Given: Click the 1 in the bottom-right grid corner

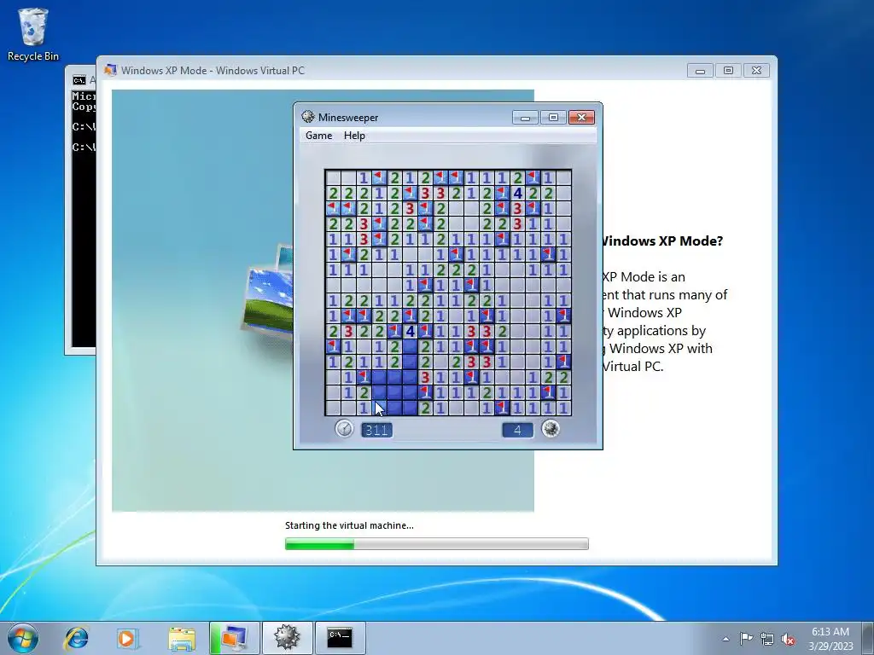Looking at the screenshot, I should [x=564, y=409].
